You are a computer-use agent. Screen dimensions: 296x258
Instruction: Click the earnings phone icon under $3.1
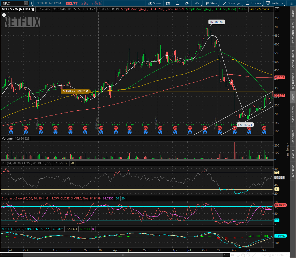tap(264, 128)
